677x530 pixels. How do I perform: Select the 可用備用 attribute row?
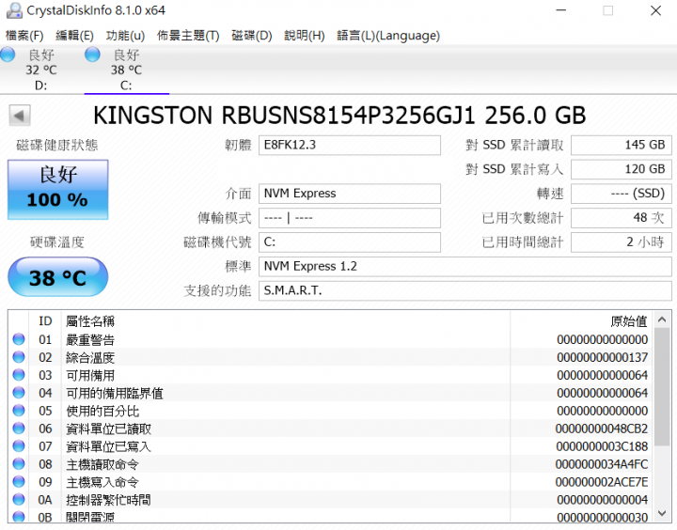tap(330, 375)
